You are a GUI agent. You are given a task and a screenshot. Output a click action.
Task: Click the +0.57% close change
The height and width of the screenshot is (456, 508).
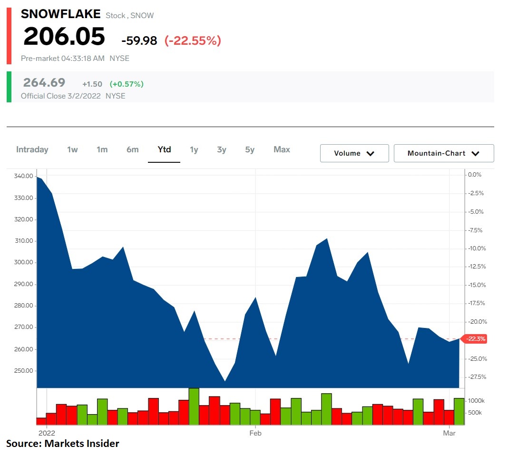pyautogui.click(x=127, y=84)
